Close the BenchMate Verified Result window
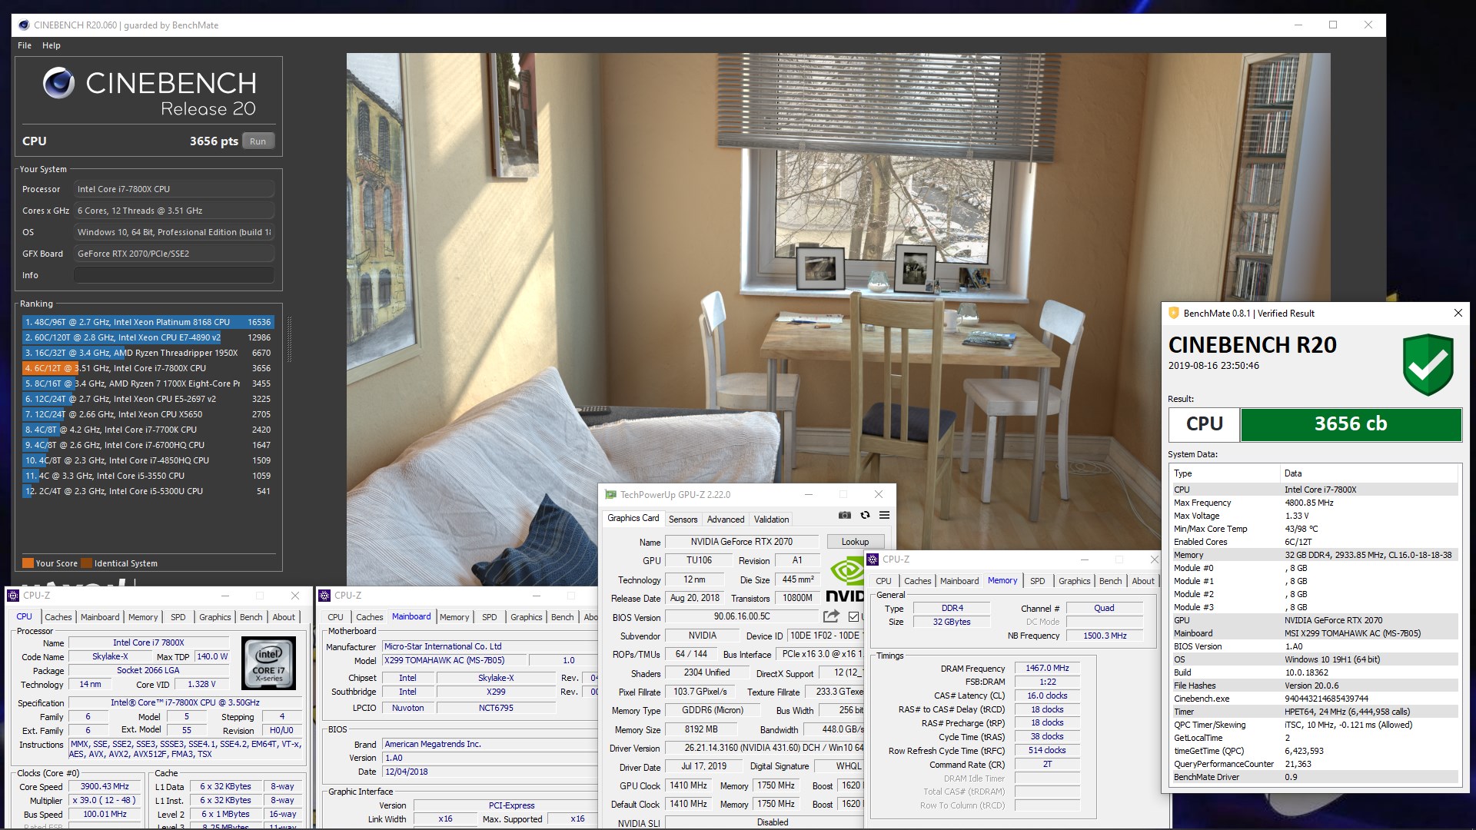Image resolution: width=1476 pixels, height=830 pixels. (x=1458, y=313)
